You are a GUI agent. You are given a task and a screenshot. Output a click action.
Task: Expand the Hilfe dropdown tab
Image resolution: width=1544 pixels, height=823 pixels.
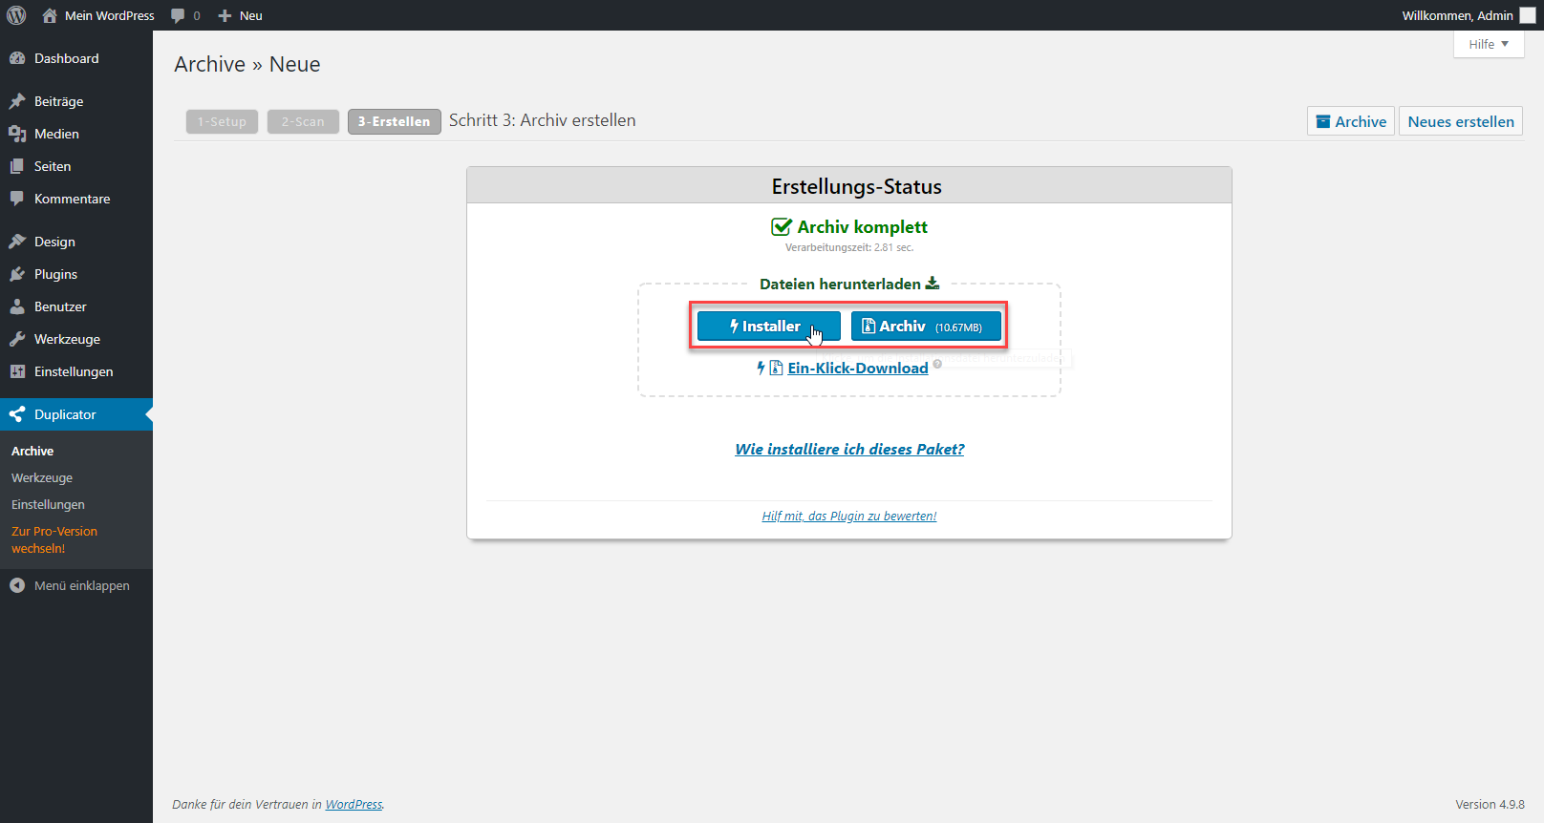pos(1488,44)
